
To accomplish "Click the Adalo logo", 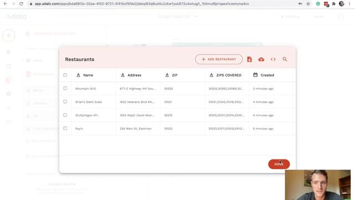I will tap(16, 16).
